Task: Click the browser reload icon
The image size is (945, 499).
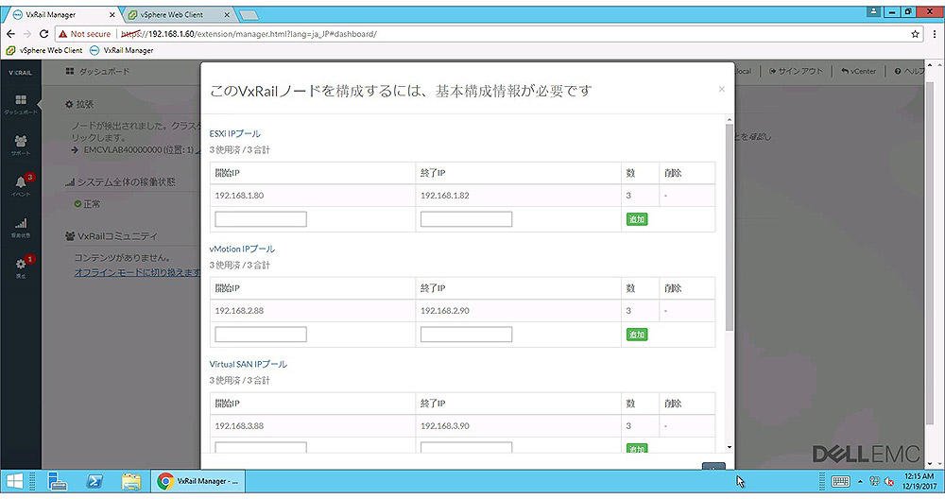Action: [43, 34]
